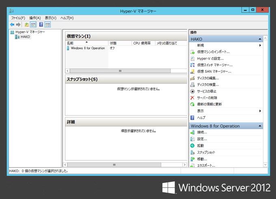276x199 pixels.
Task: Open the 表示(V) menu
Action: pos(50,18)
